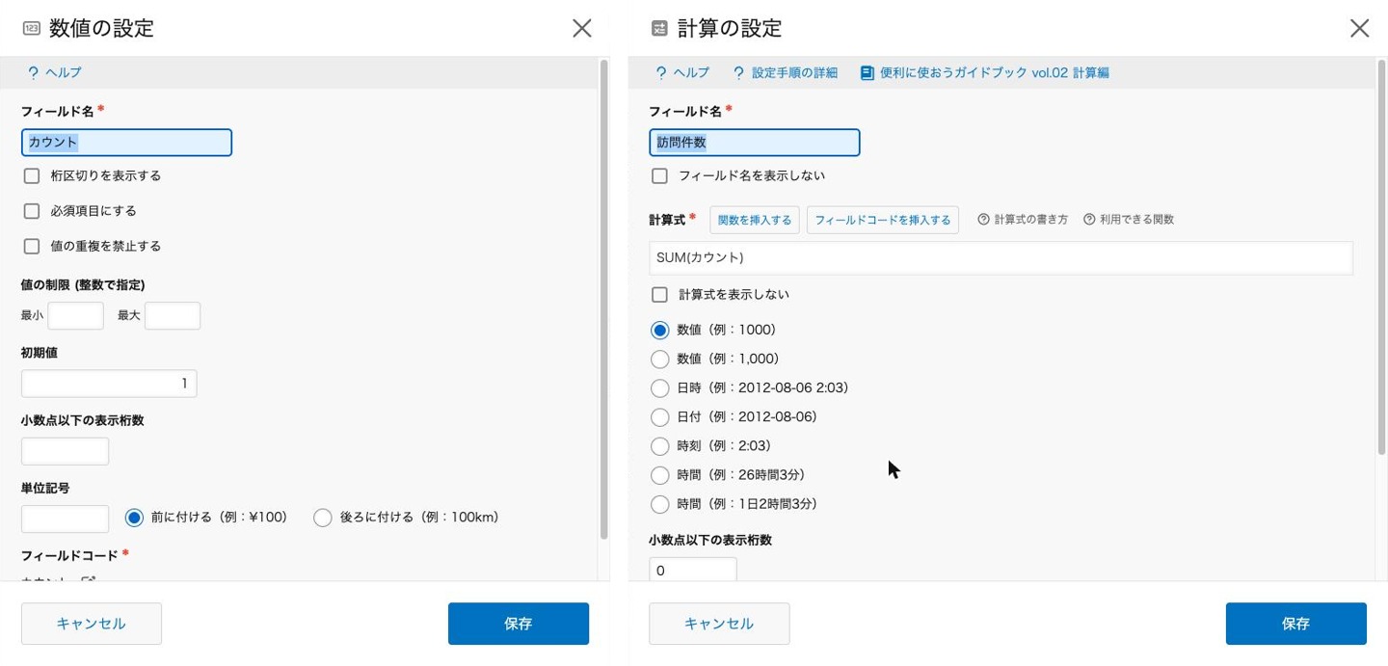
Task: Click the 単位記号 input box
Action: click(x=66, y=519)
